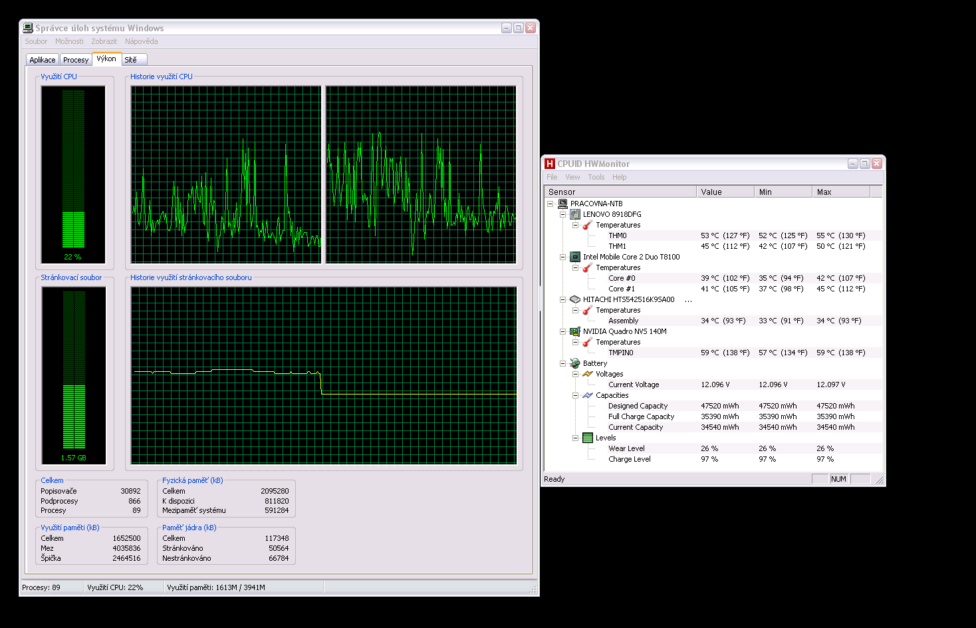976x628 pixels.
Task: Click the HITACHI hard drive icon
Action: coord(575,299)
